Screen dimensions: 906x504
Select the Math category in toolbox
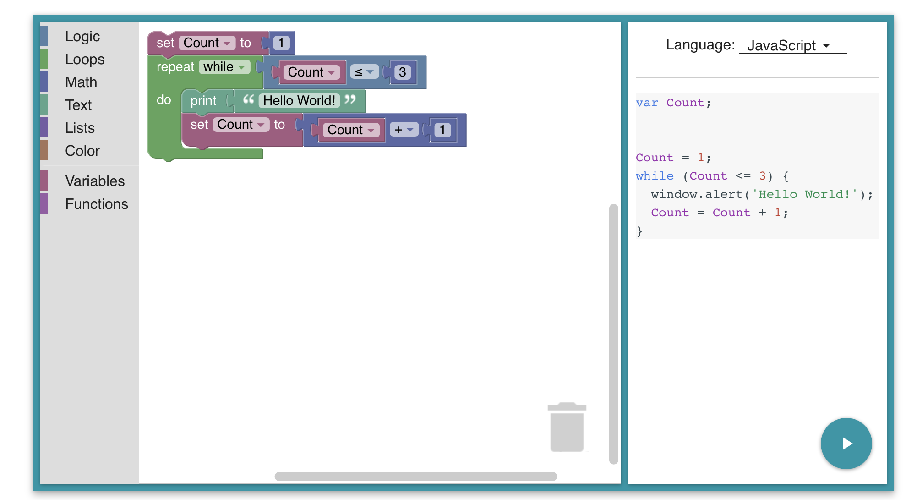coord(81,82)
